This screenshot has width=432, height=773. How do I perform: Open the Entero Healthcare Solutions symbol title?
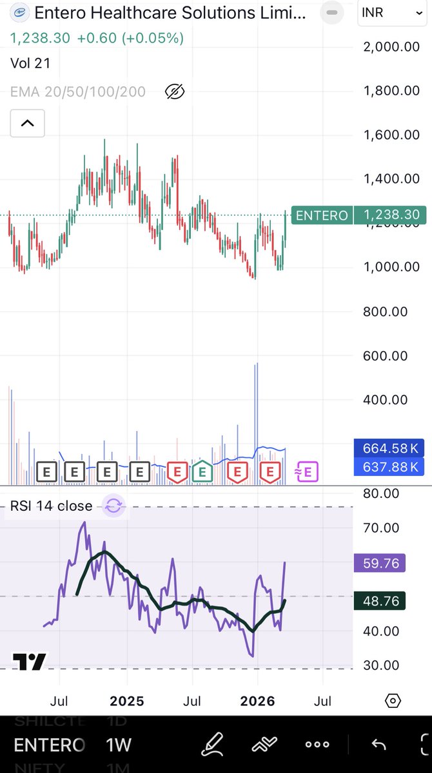[x=171, y=12]
